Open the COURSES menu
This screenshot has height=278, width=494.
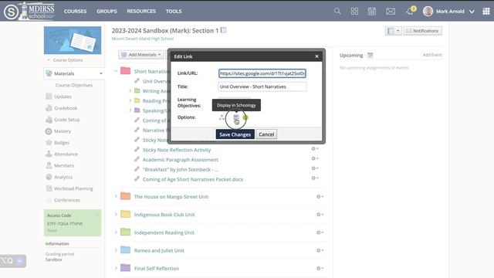[75, 12]
